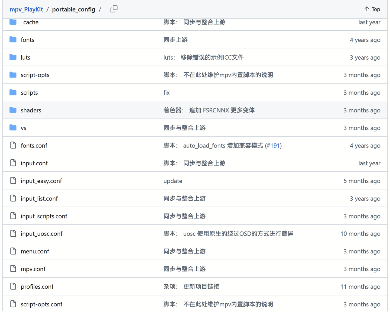Open mpv_PlayKit breadcrumb link
The width and height of the screenshot is (390, 312).
pos(26,9)
